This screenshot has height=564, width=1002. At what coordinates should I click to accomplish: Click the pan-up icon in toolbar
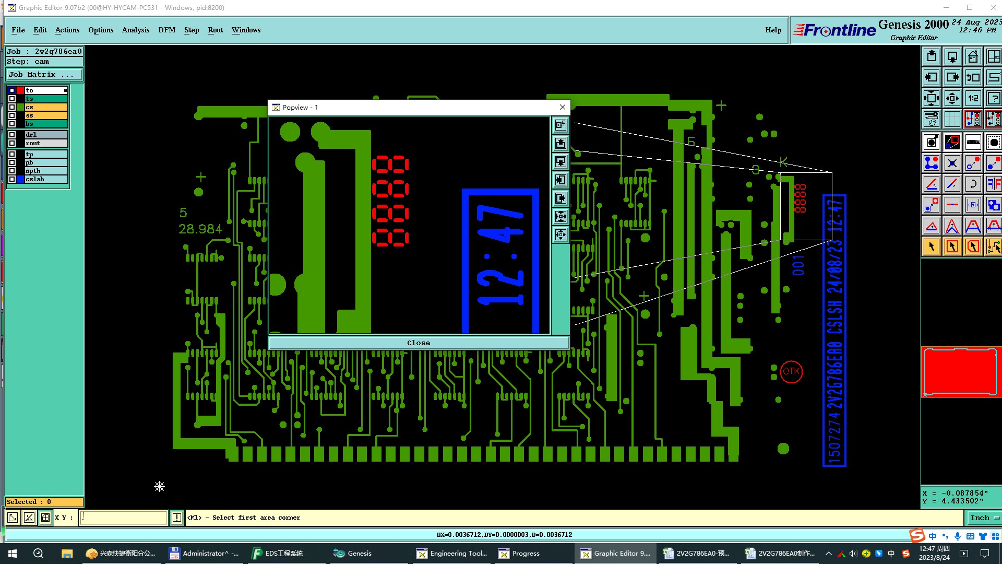pyautogui.click(x=932, y=56)
